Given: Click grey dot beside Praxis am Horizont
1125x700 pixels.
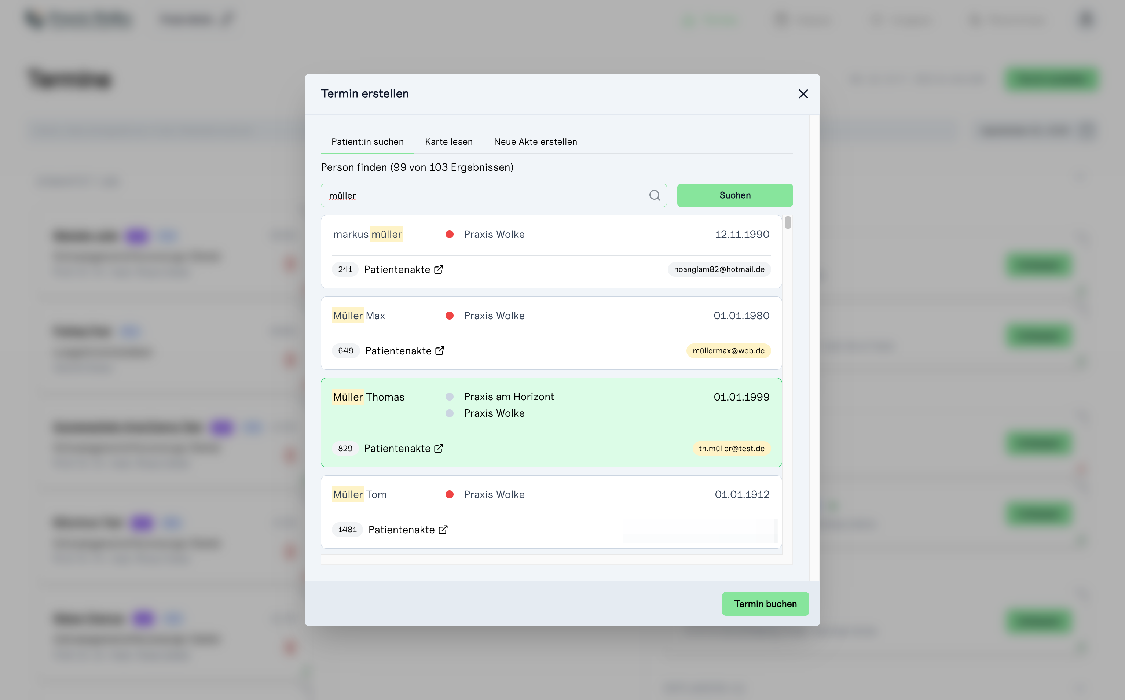Looking at the screenshot, I should coord(449,397).
